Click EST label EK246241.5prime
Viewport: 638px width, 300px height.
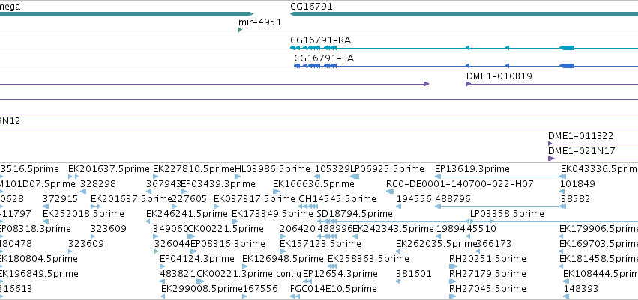coord(187,213)
